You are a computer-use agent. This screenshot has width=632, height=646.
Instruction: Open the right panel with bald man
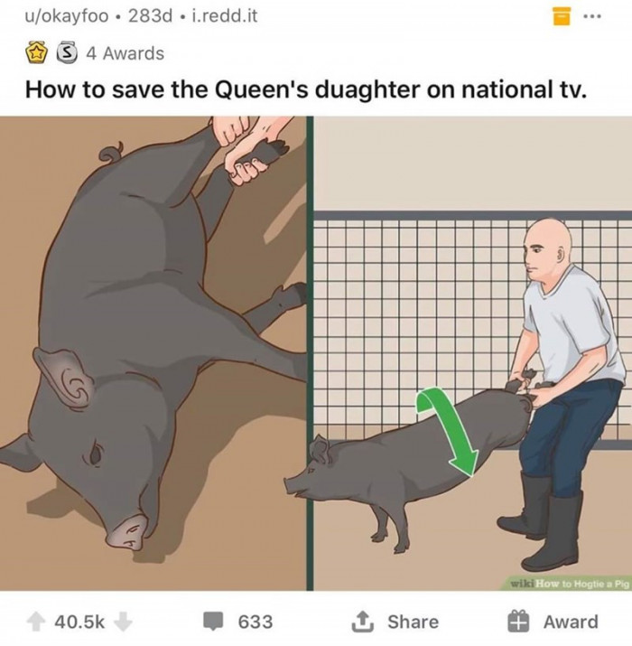[x=473, y=353]
